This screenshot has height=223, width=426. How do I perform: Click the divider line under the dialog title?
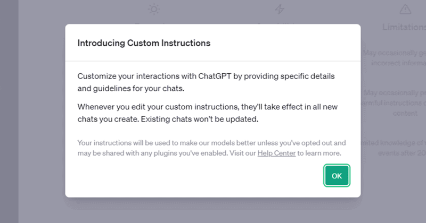[213, 61]
